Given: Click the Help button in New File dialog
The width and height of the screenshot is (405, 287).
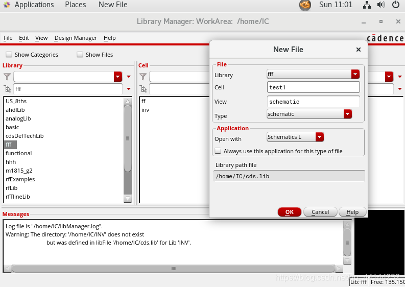Looking at the screenshot, I should [x=352, y=212].
